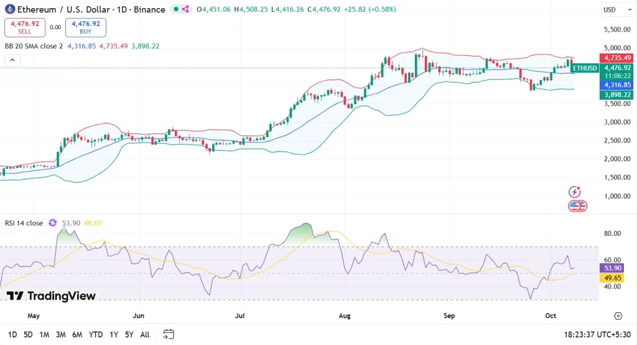Open chart settings hexagon icon

click(618, 316)
